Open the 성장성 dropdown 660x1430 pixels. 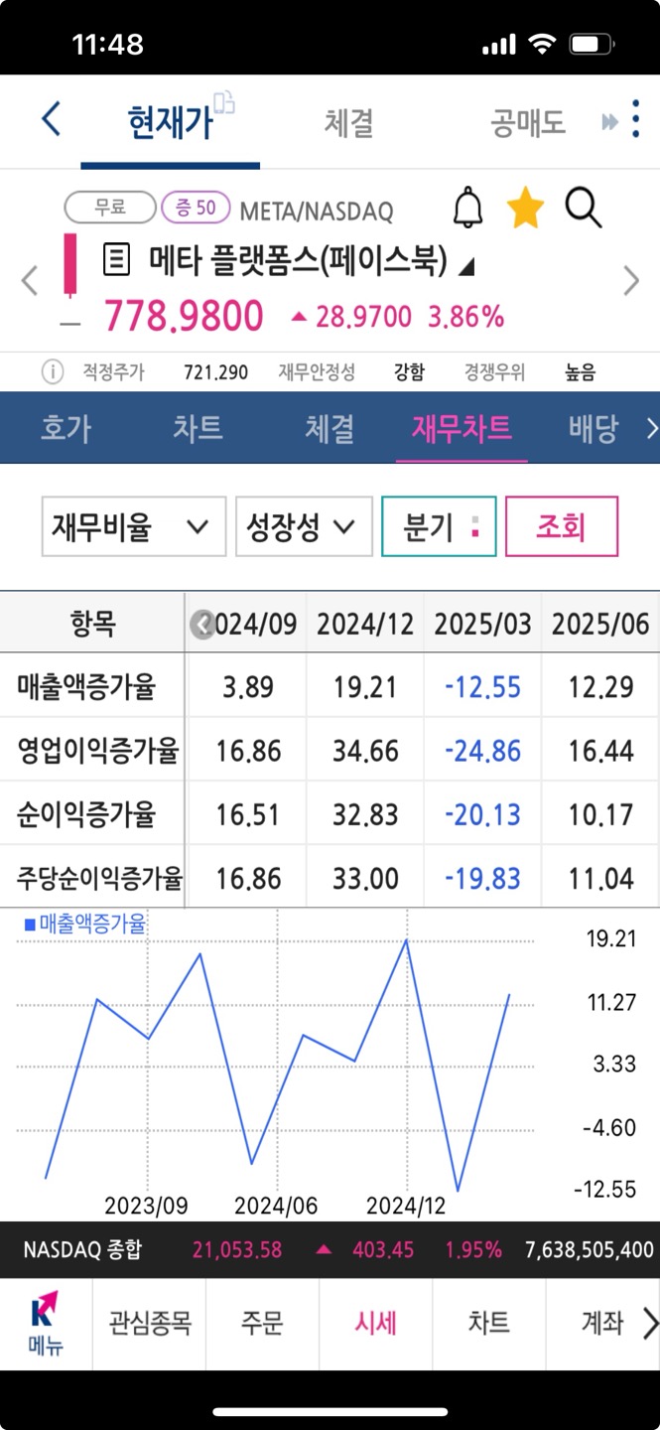pyautogui.click(x=304, y=526)
